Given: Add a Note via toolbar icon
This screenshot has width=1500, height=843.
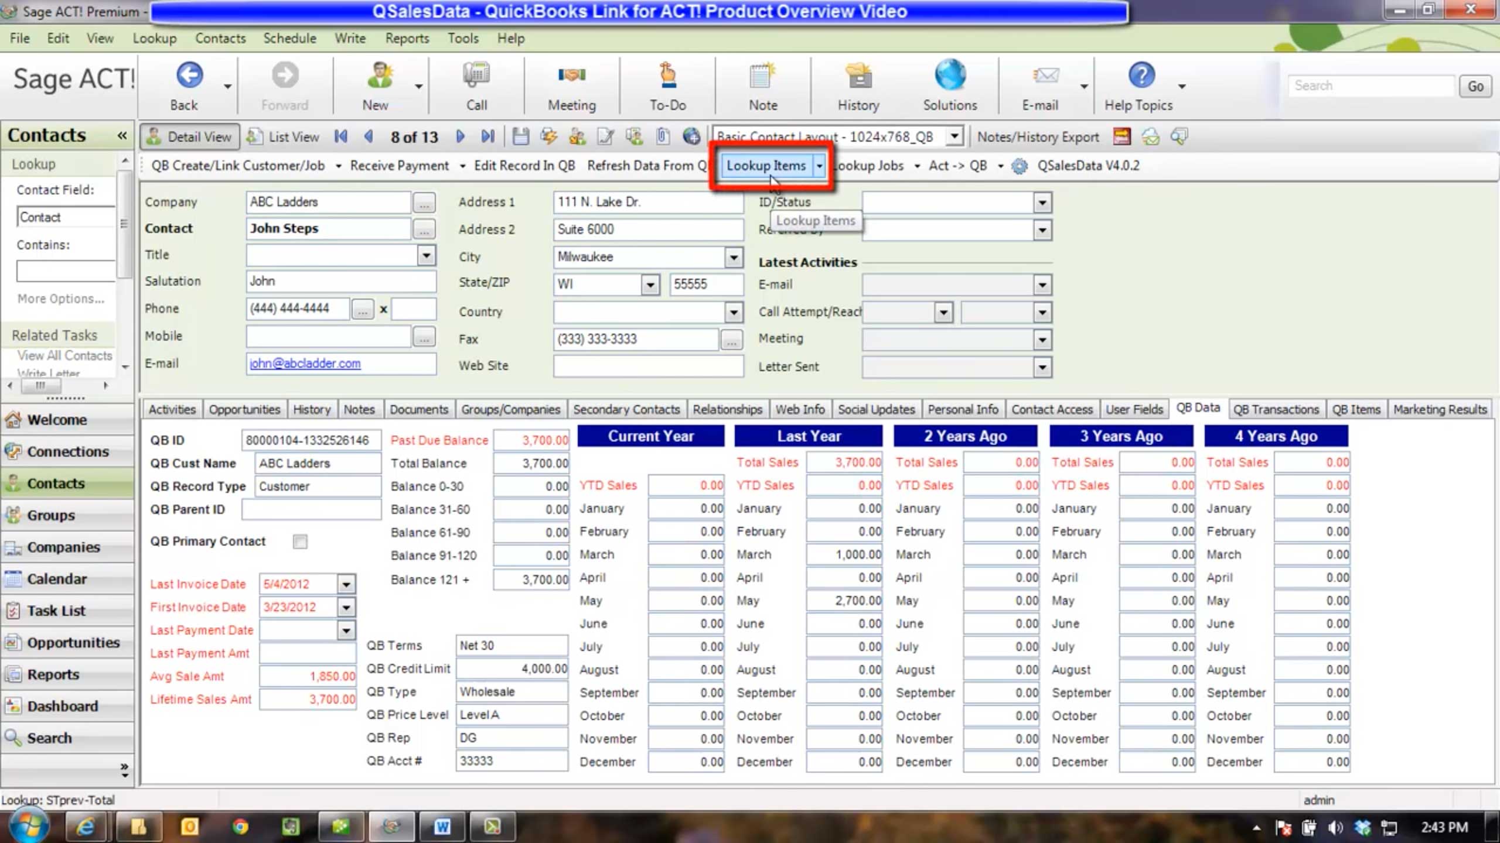Looking at the screenshot, I should click(762, 76).
